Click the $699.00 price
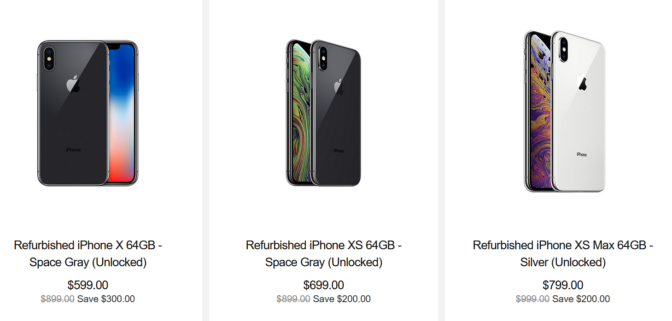This screenshot has width=672, height=321. tap(323, 285)
